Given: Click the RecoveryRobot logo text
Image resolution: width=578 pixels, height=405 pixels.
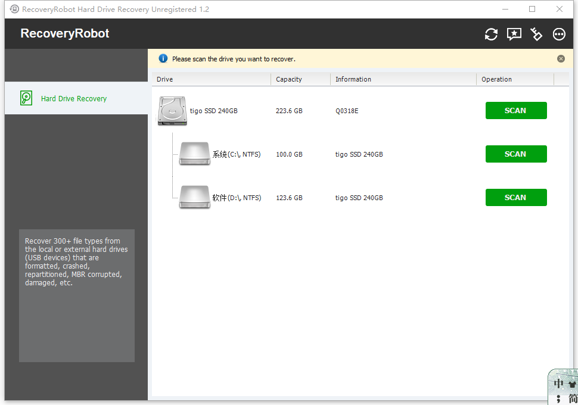Looking at the screenshot, I should coord(65,33).
